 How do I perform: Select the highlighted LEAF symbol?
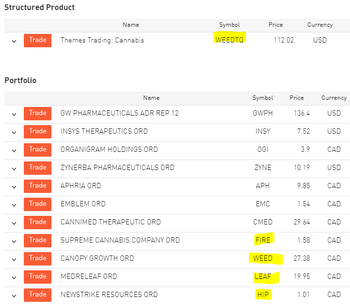pyautogui.click(x=263, y=276)
